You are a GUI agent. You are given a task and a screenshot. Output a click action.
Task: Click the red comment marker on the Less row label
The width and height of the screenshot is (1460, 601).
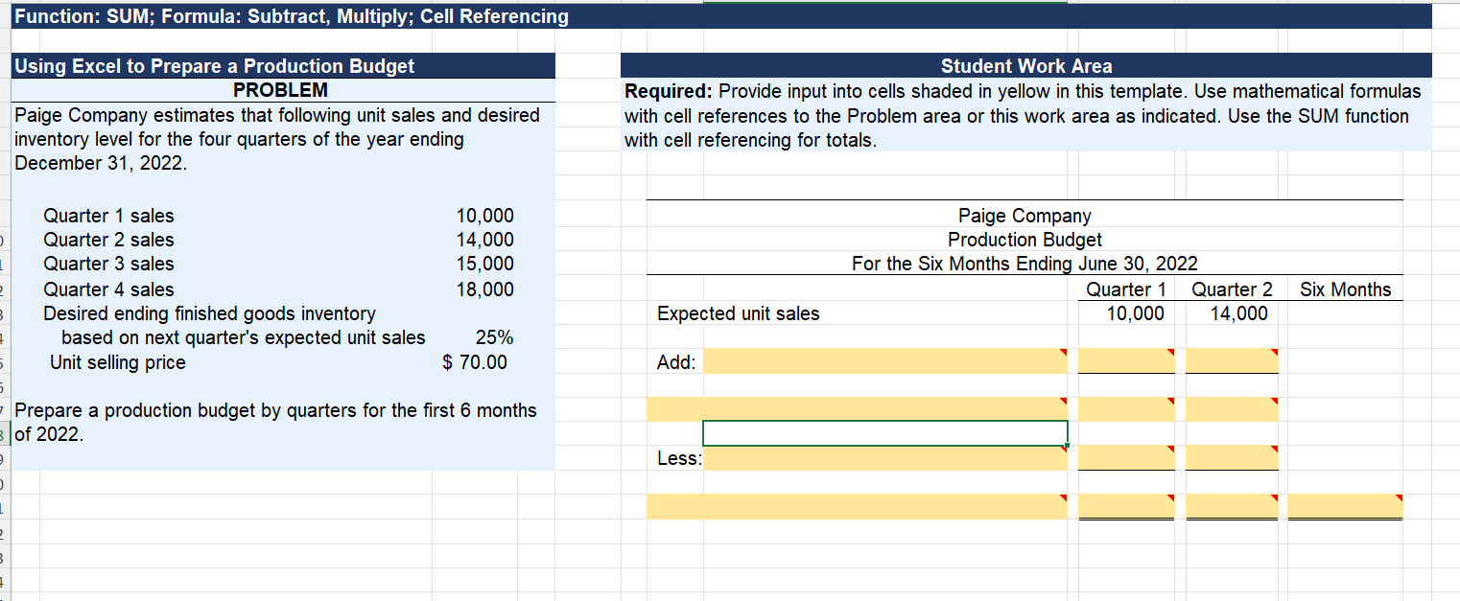click(1063, 451)
